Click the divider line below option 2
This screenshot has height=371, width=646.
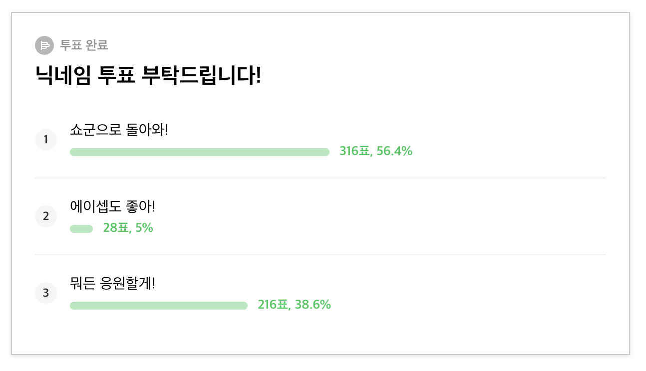pyautogui.click(x=321, y=255)
